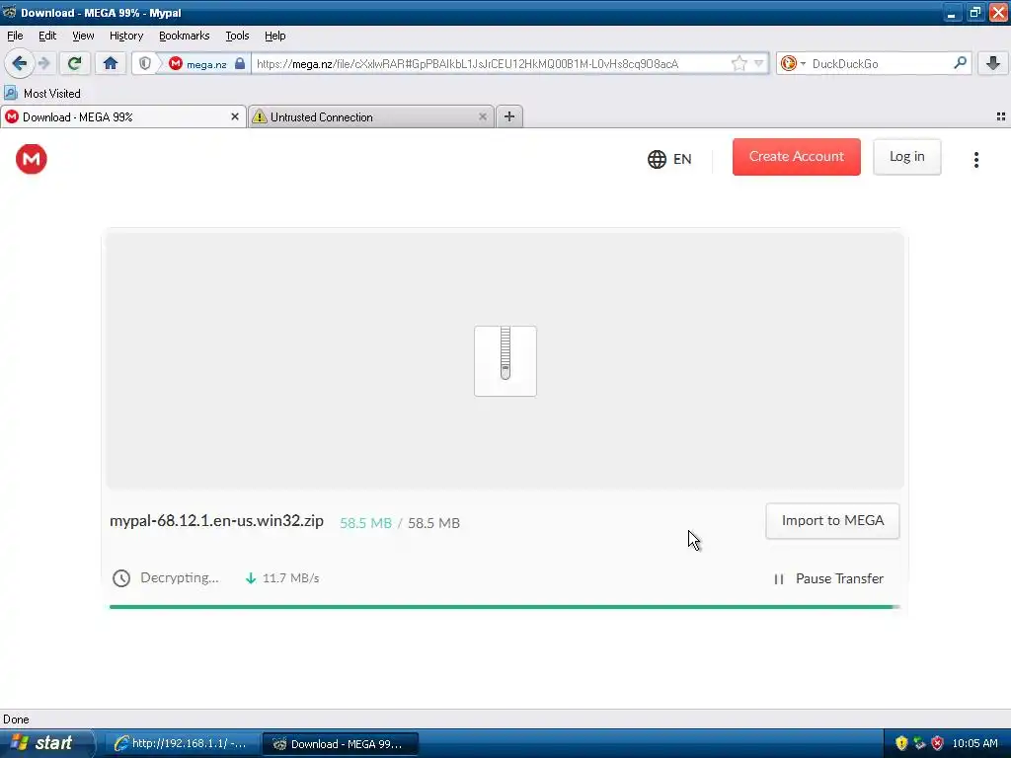Click the search magnifier icon

[x=960, y=62]
